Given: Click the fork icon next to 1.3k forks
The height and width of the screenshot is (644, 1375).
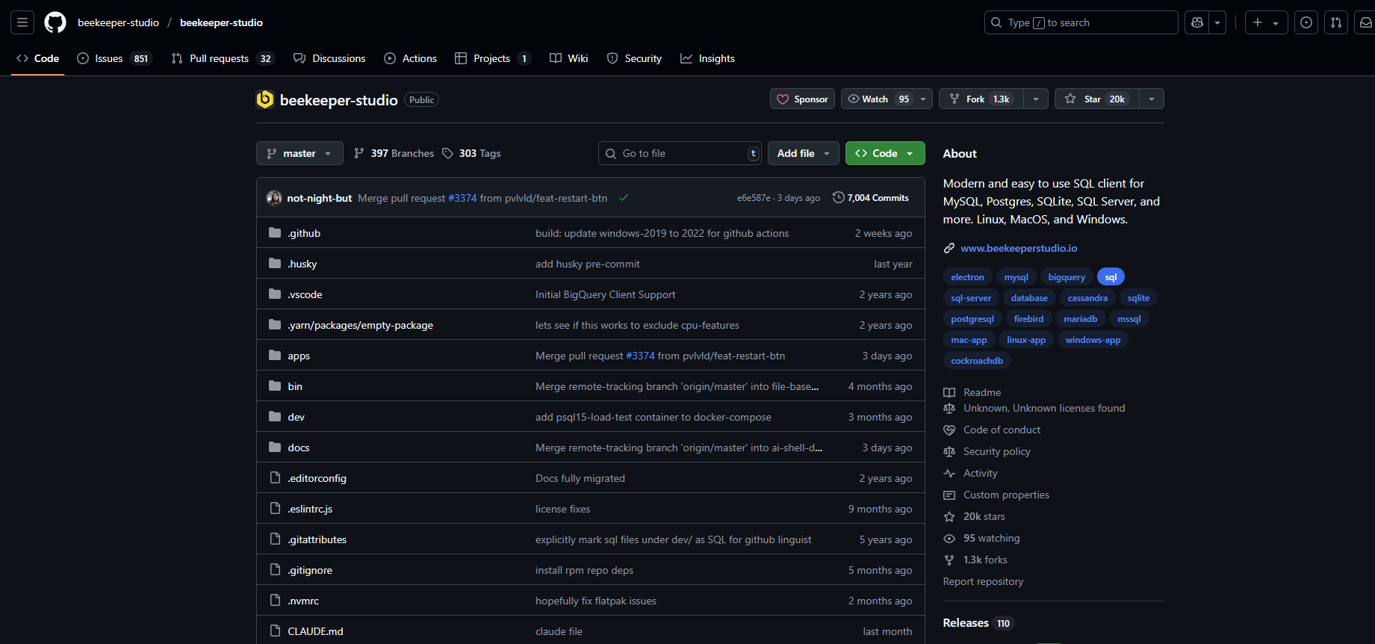Looking at the screenshot, I should coord(949,560).
